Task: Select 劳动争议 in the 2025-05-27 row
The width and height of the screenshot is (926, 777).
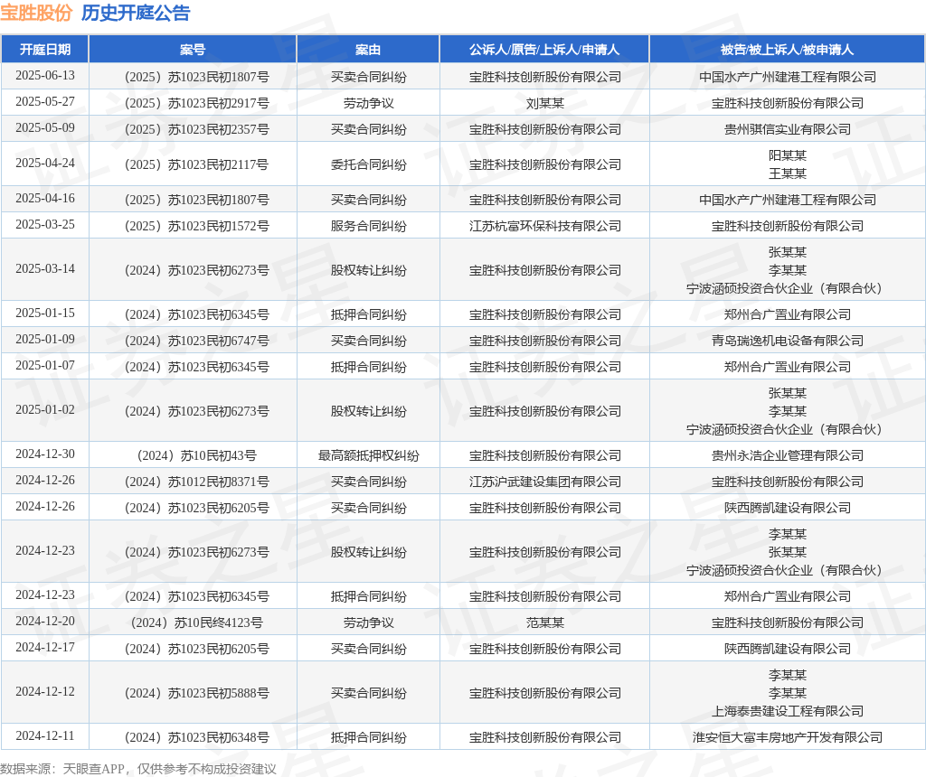Action: tap(369, 103)
